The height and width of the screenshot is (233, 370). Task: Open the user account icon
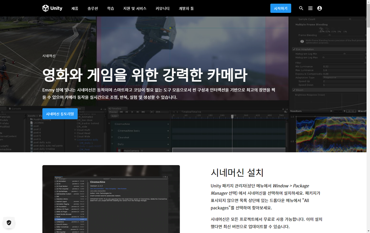320,8
